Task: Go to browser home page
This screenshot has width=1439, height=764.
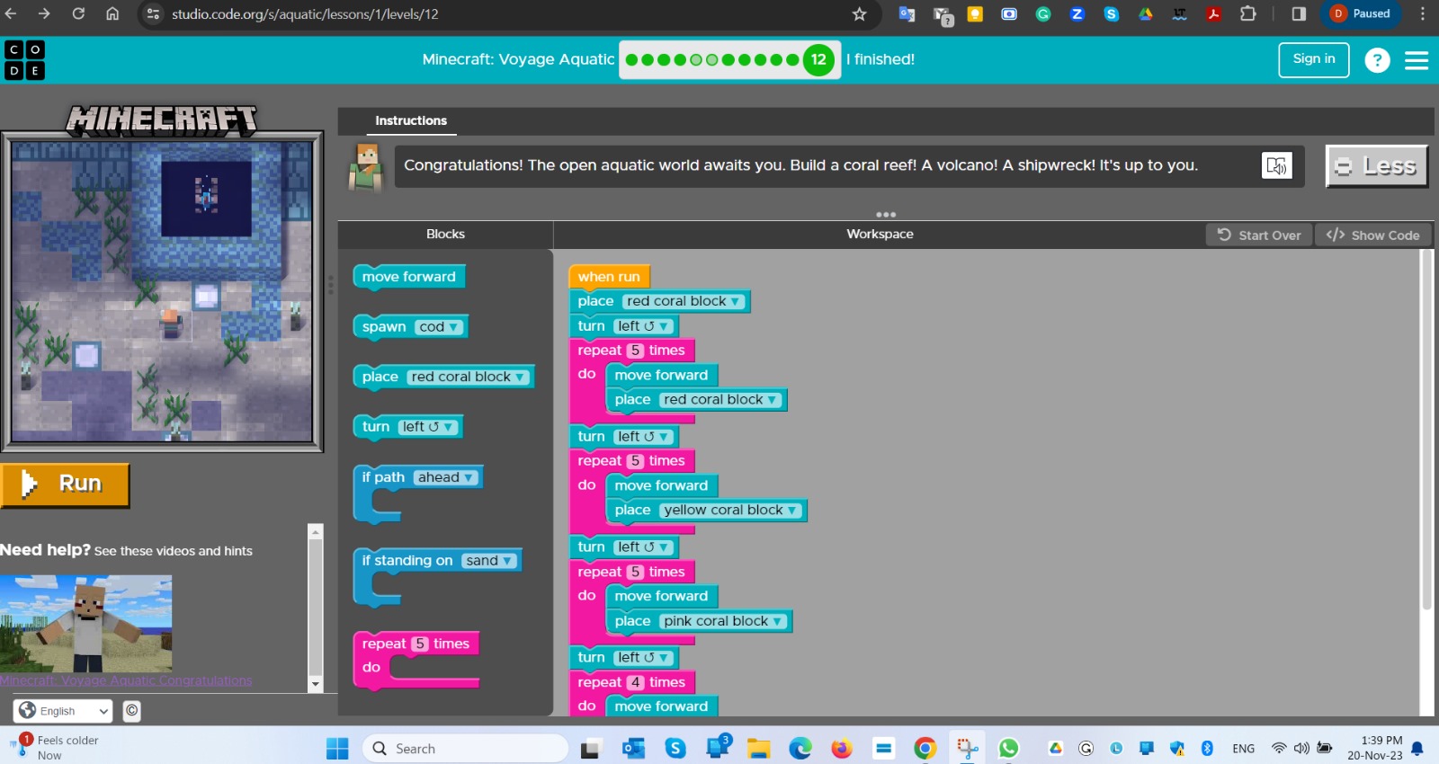Action: click(x=112, y=13)
